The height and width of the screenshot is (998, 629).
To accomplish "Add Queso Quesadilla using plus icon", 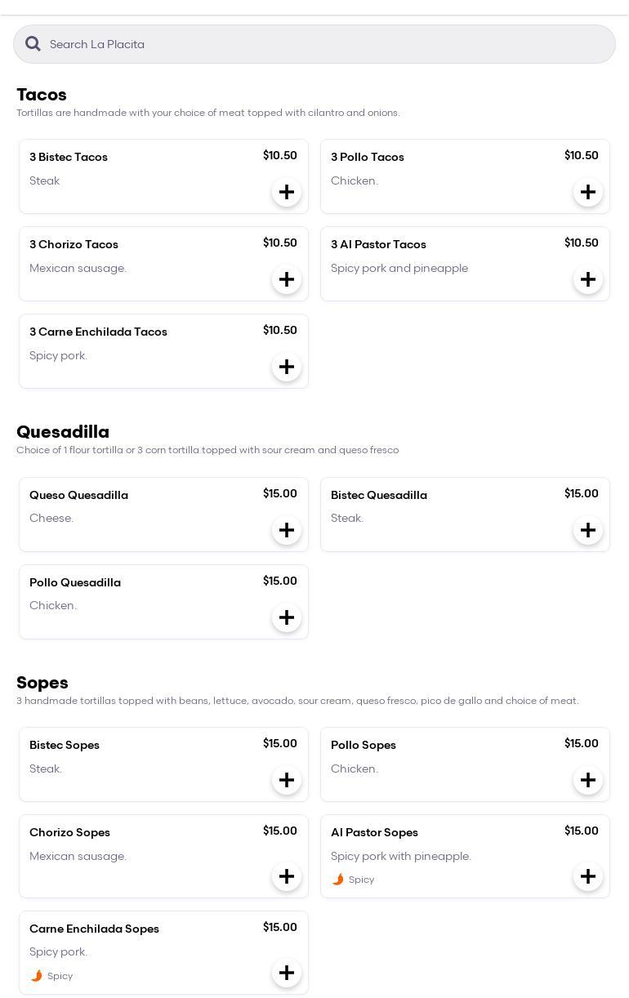I will (287, 531).
